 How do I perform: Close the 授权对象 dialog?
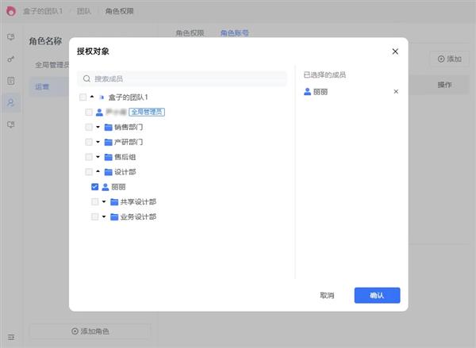(395, 52)
